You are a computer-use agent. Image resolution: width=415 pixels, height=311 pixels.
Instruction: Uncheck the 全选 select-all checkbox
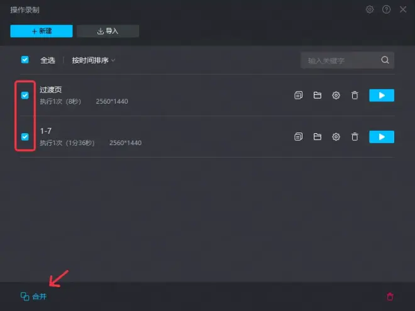click(x=25, y=60)
